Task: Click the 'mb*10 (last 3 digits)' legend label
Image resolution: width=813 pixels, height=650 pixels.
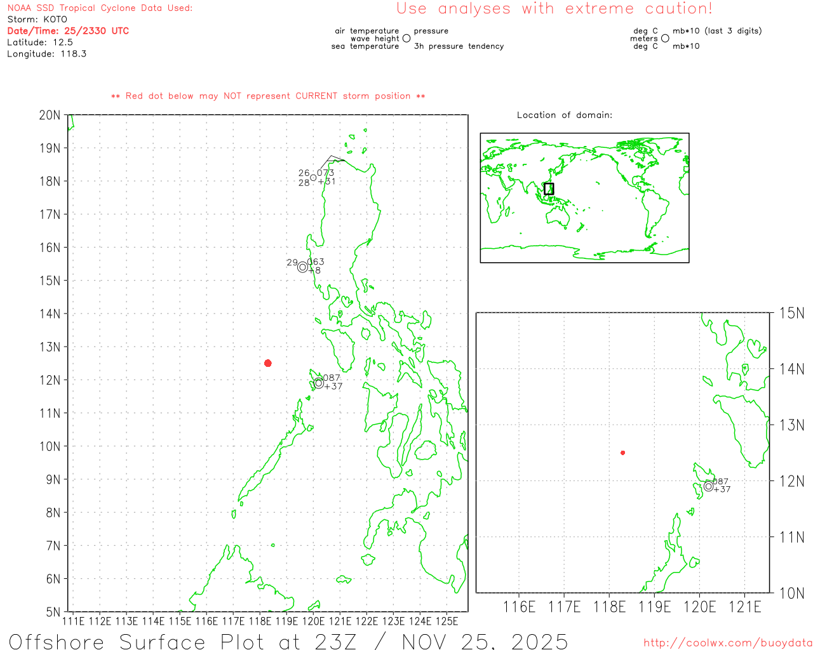Action: pyautogui.click(x=717, y=30)
